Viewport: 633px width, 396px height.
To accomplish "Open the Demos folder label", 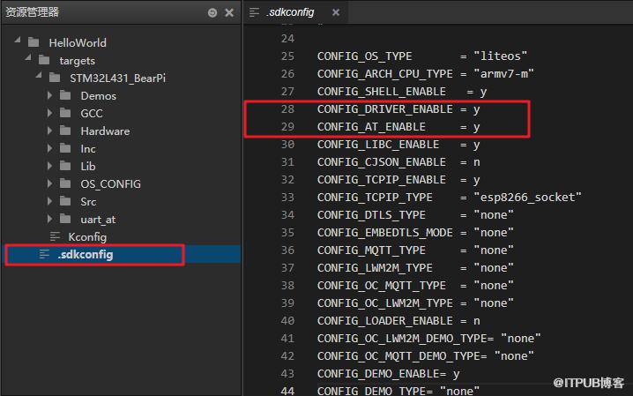I will point(98,96).
